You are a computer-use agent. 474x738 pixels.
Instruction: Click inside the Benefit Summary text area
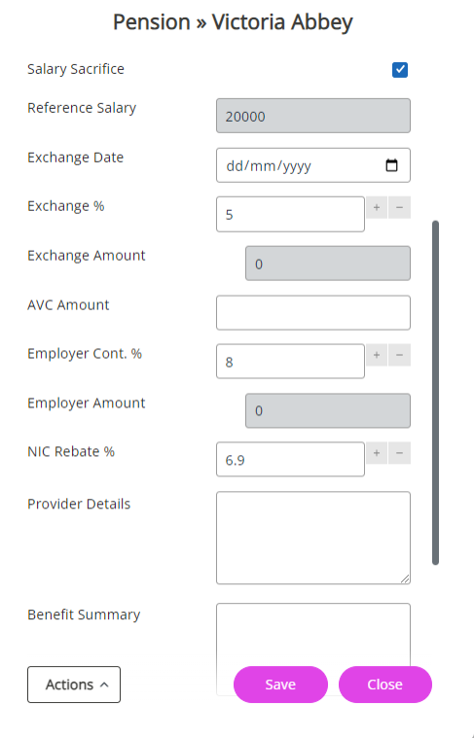point(313,635)
